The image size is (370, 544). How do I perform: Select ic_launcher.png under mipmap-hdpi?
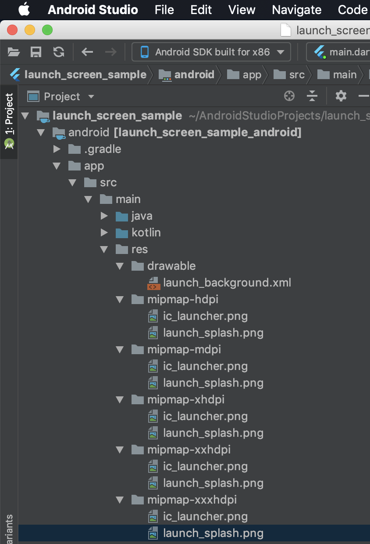pyautogui.click(x=205, y=316)
